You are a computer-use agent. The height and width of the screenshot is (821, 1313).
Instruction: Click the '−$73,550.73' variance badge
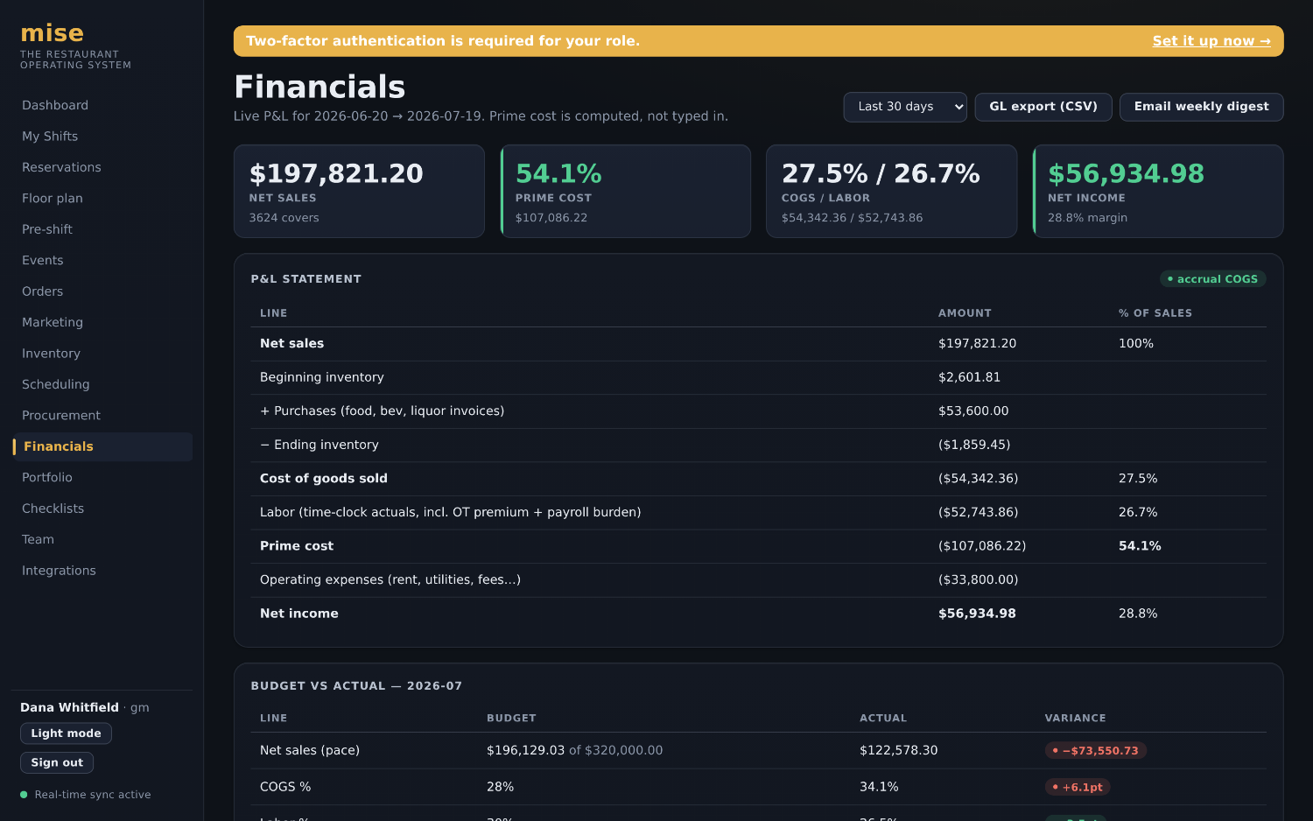(x=1096, y=751)
